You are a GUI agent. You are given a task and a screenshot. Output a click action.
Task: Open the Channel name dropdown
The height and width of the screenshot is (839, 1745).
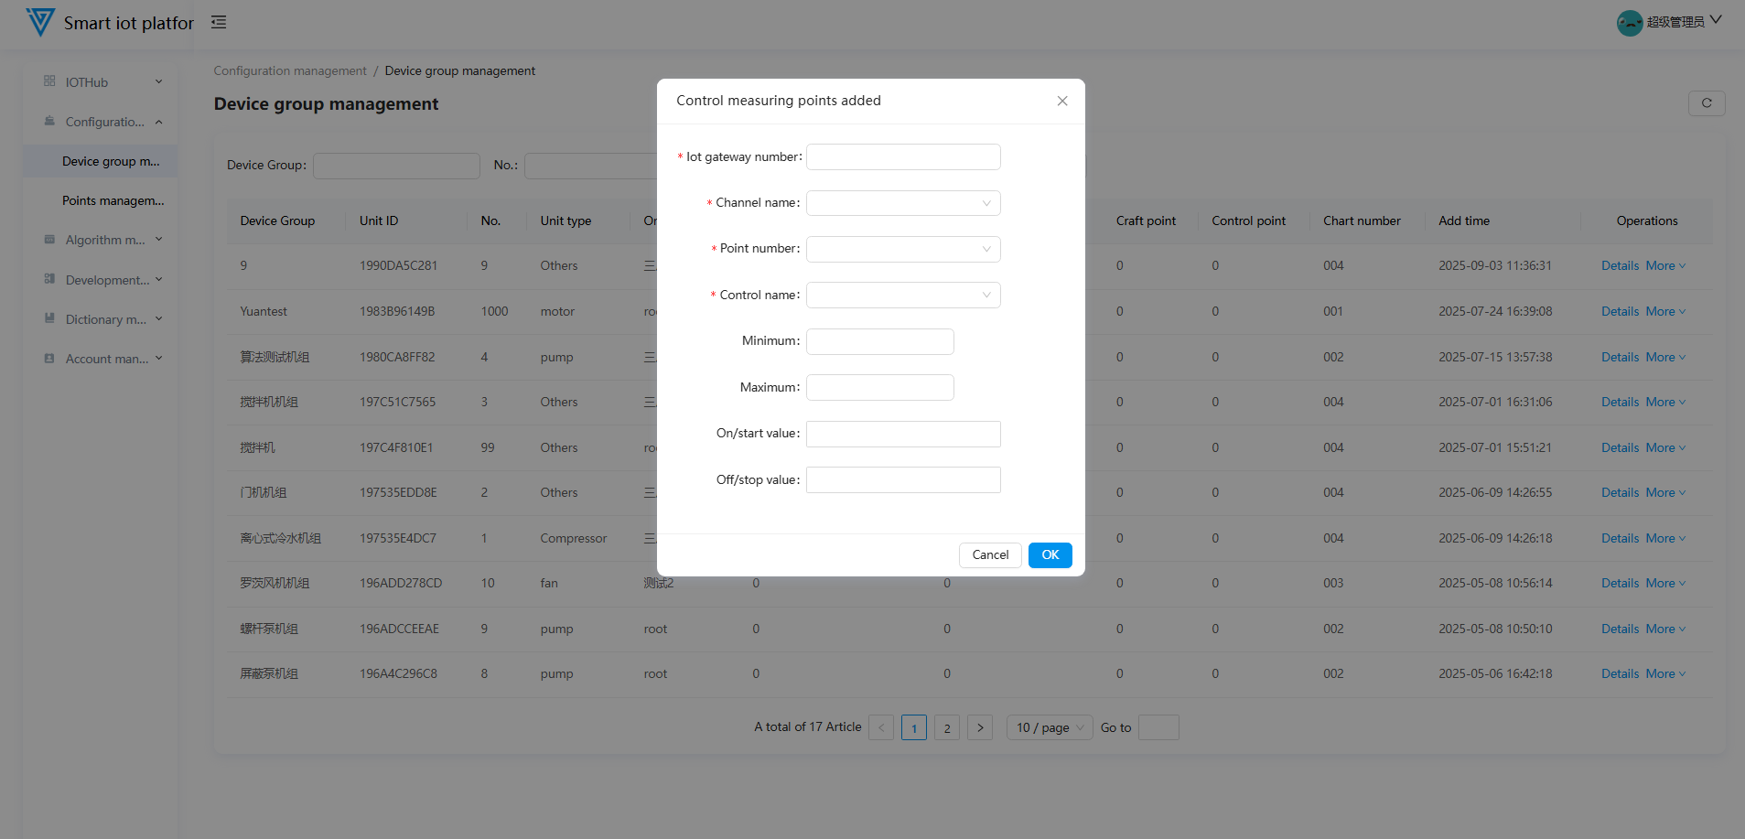pos(902,203)
